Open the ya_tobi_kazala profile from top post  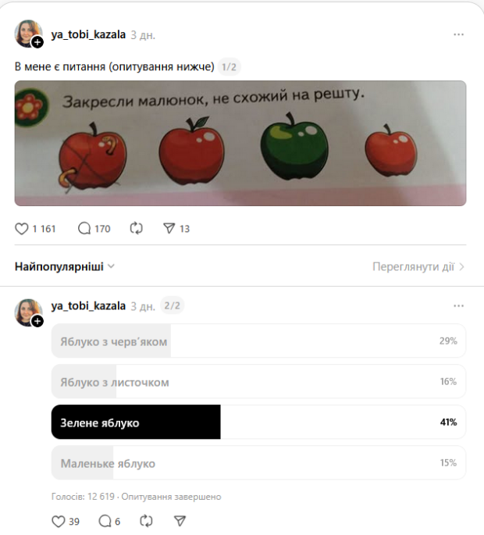[88, 34]
